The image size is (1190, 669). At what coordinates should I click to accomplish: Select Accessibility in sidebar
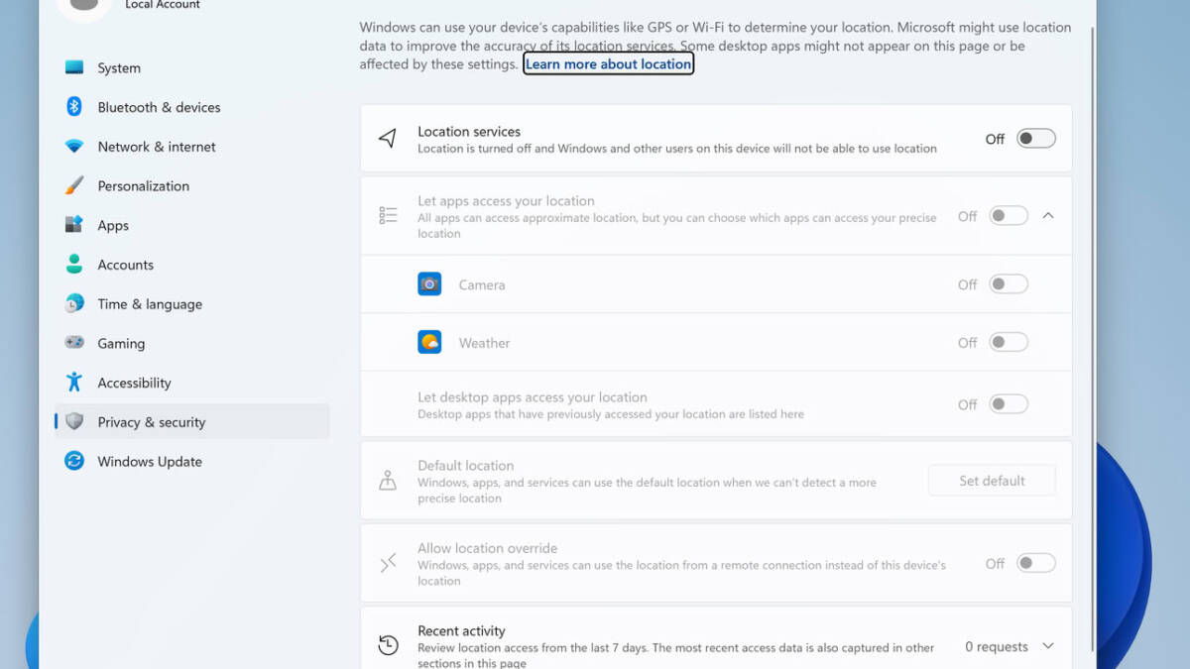pos(191,383)
